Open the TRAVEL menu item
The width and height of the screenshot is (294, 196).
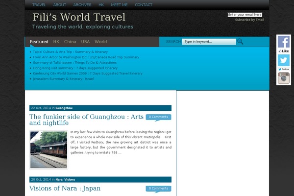(x=39, y=5)
